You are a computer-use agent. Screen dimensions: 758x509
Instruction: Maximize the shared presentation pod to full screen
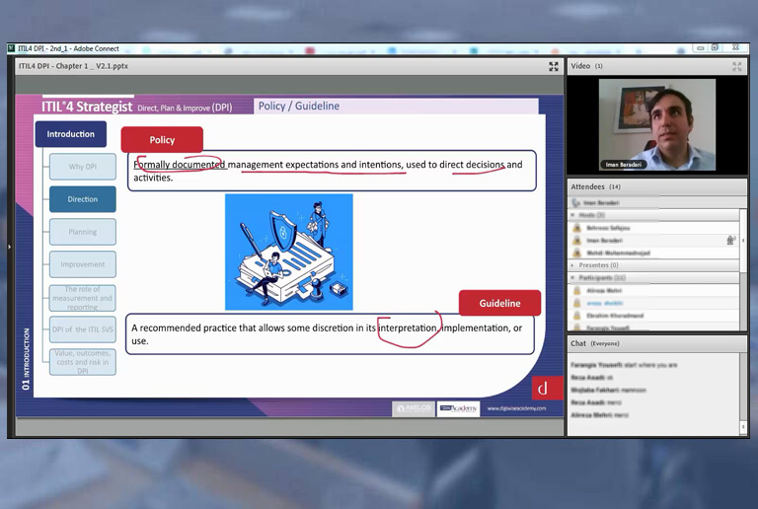(x=554, y=67)
